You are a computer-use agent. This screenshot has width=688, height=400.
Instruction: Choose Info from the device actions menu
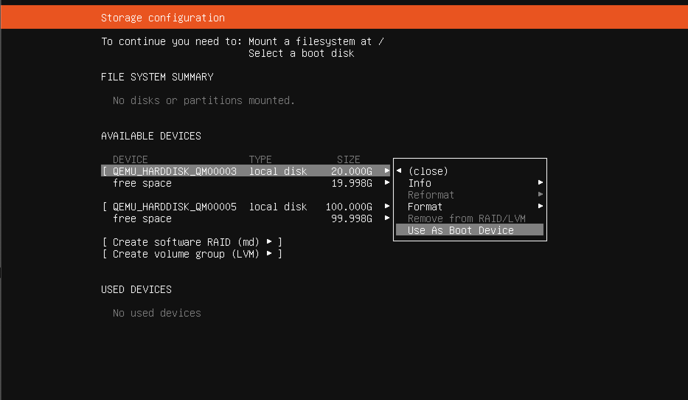click(420, 183)
